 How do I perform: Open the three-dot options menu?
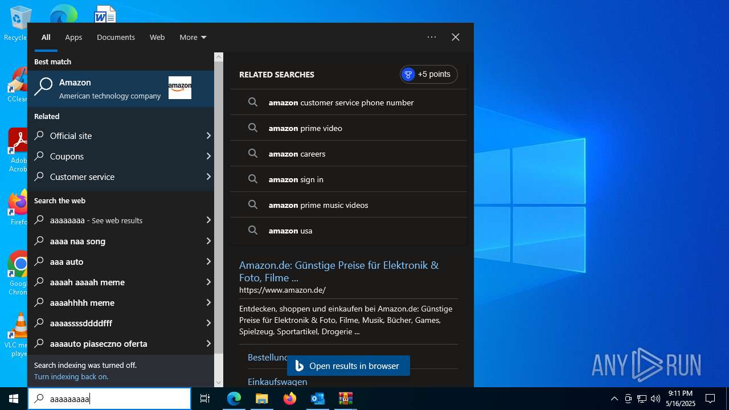click(432, 37)
